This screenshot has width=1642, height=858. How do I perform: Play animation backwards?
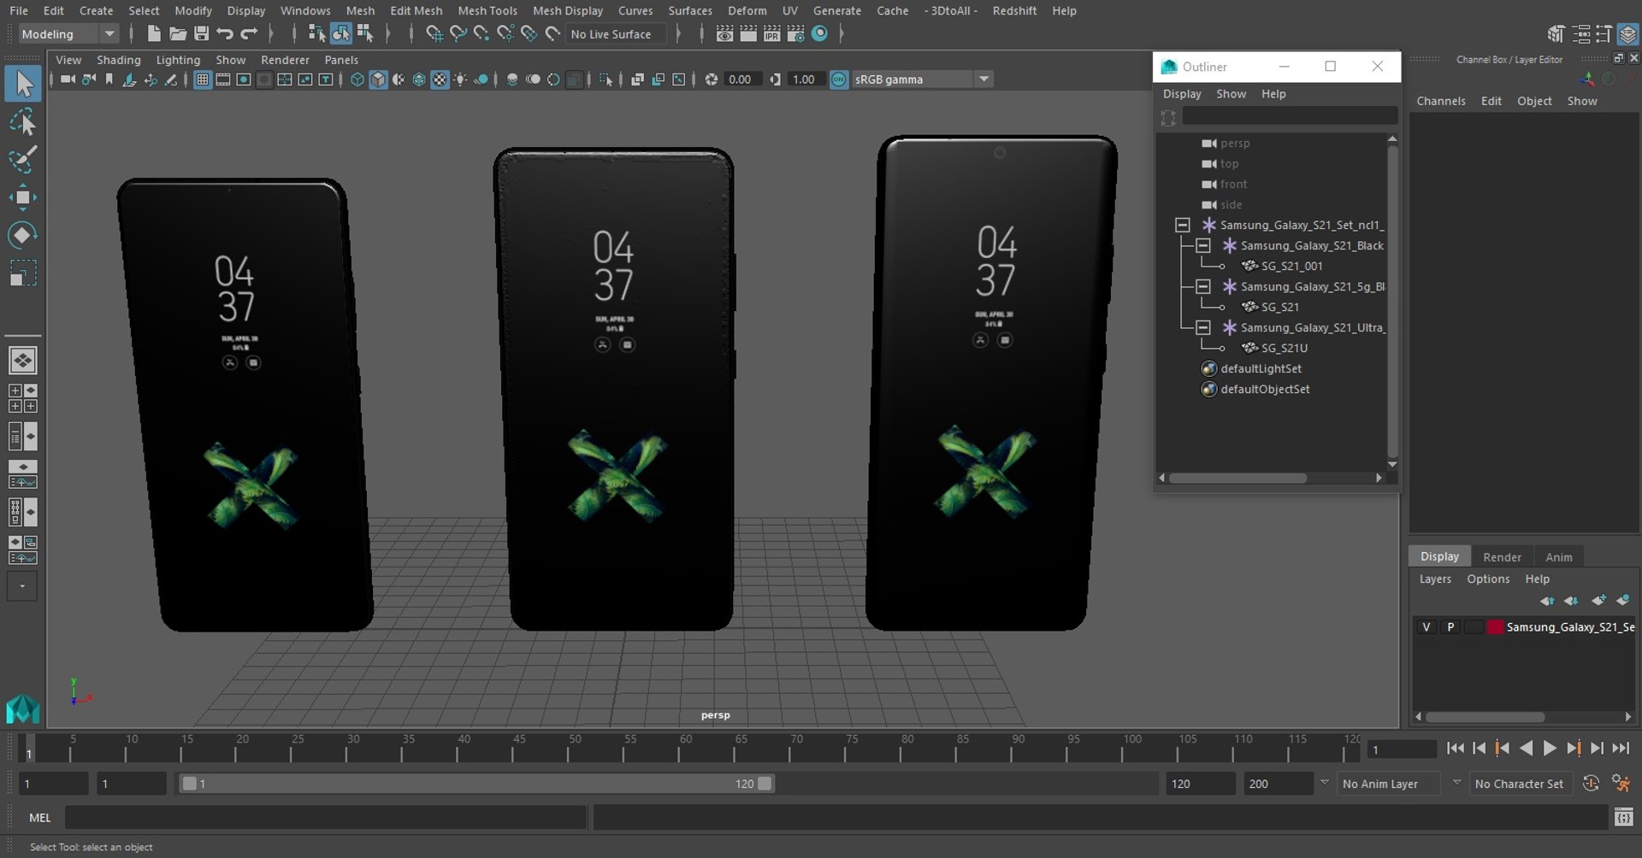(1527, 749)
